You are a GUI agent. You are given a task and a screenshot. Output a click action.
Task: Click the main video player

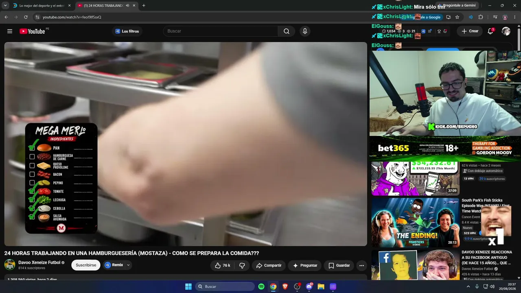[186, 144]
